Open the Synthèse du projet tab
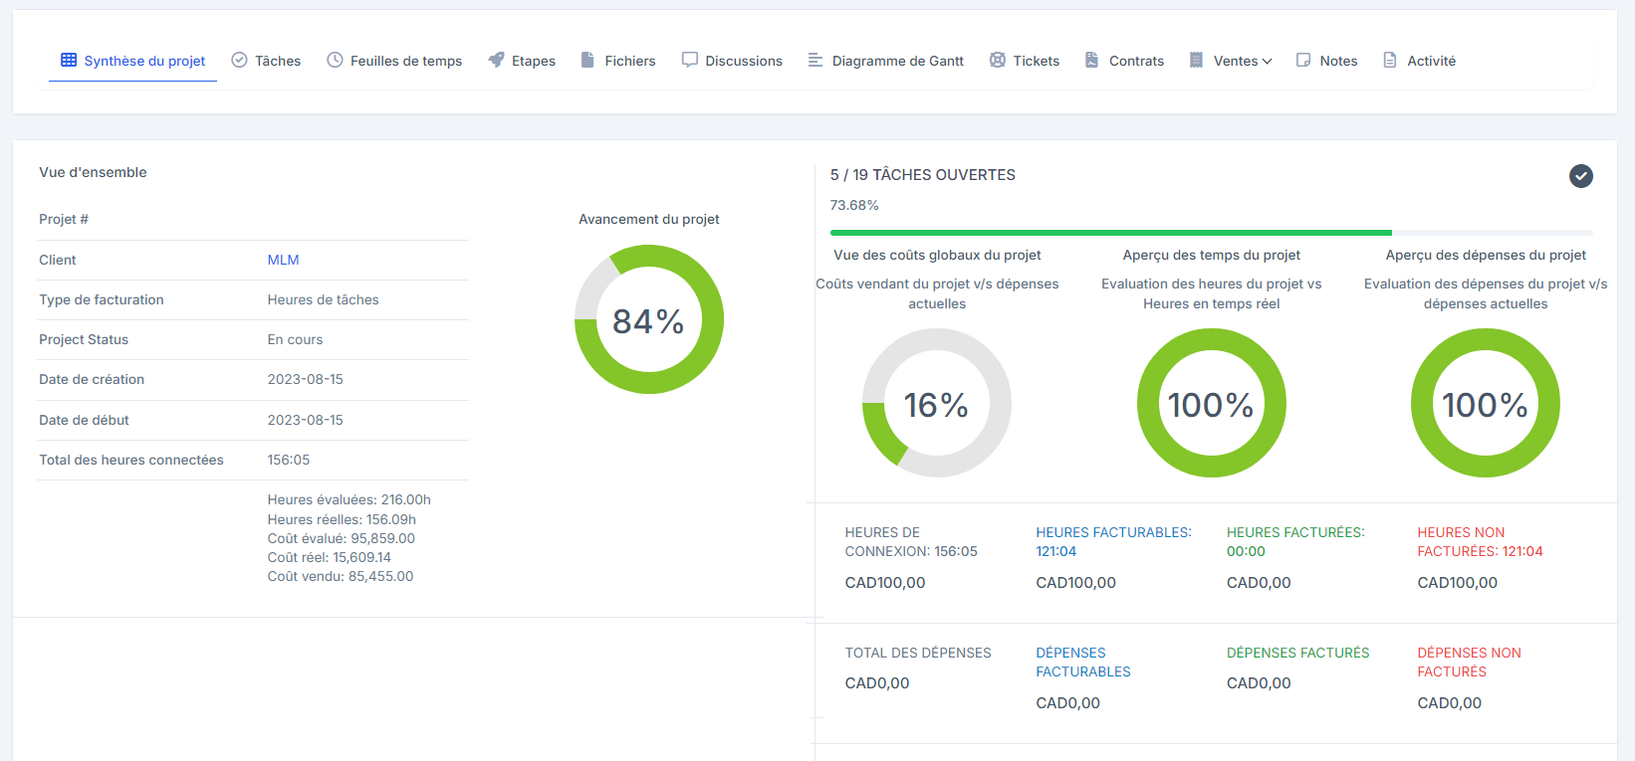Image resolution: width=1635 pixels, height=761 pixels. (x=132, y=61)
